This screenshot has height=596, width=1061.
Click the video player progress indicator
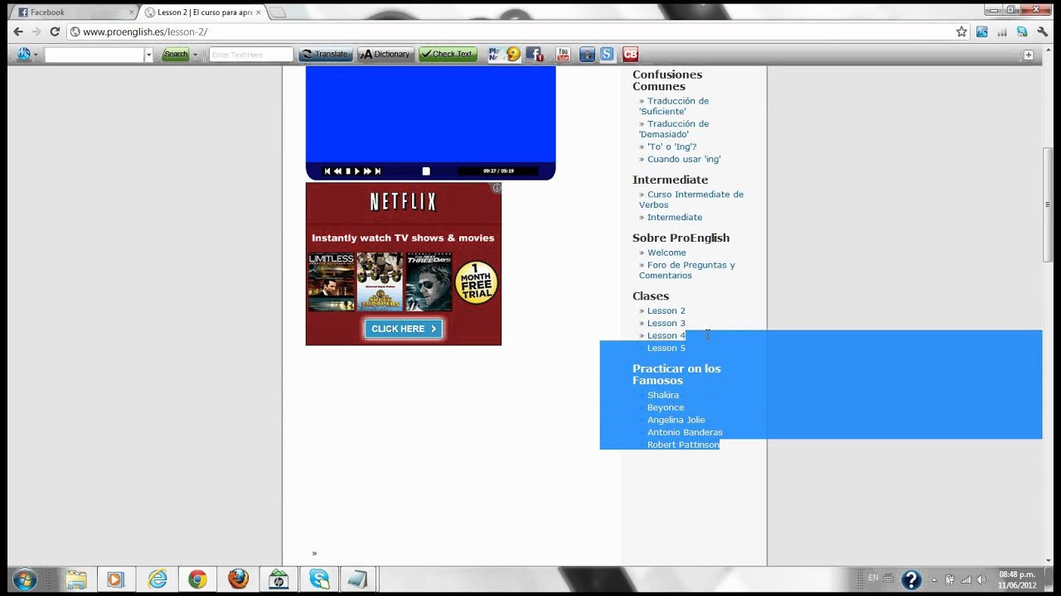pos(426,171)
